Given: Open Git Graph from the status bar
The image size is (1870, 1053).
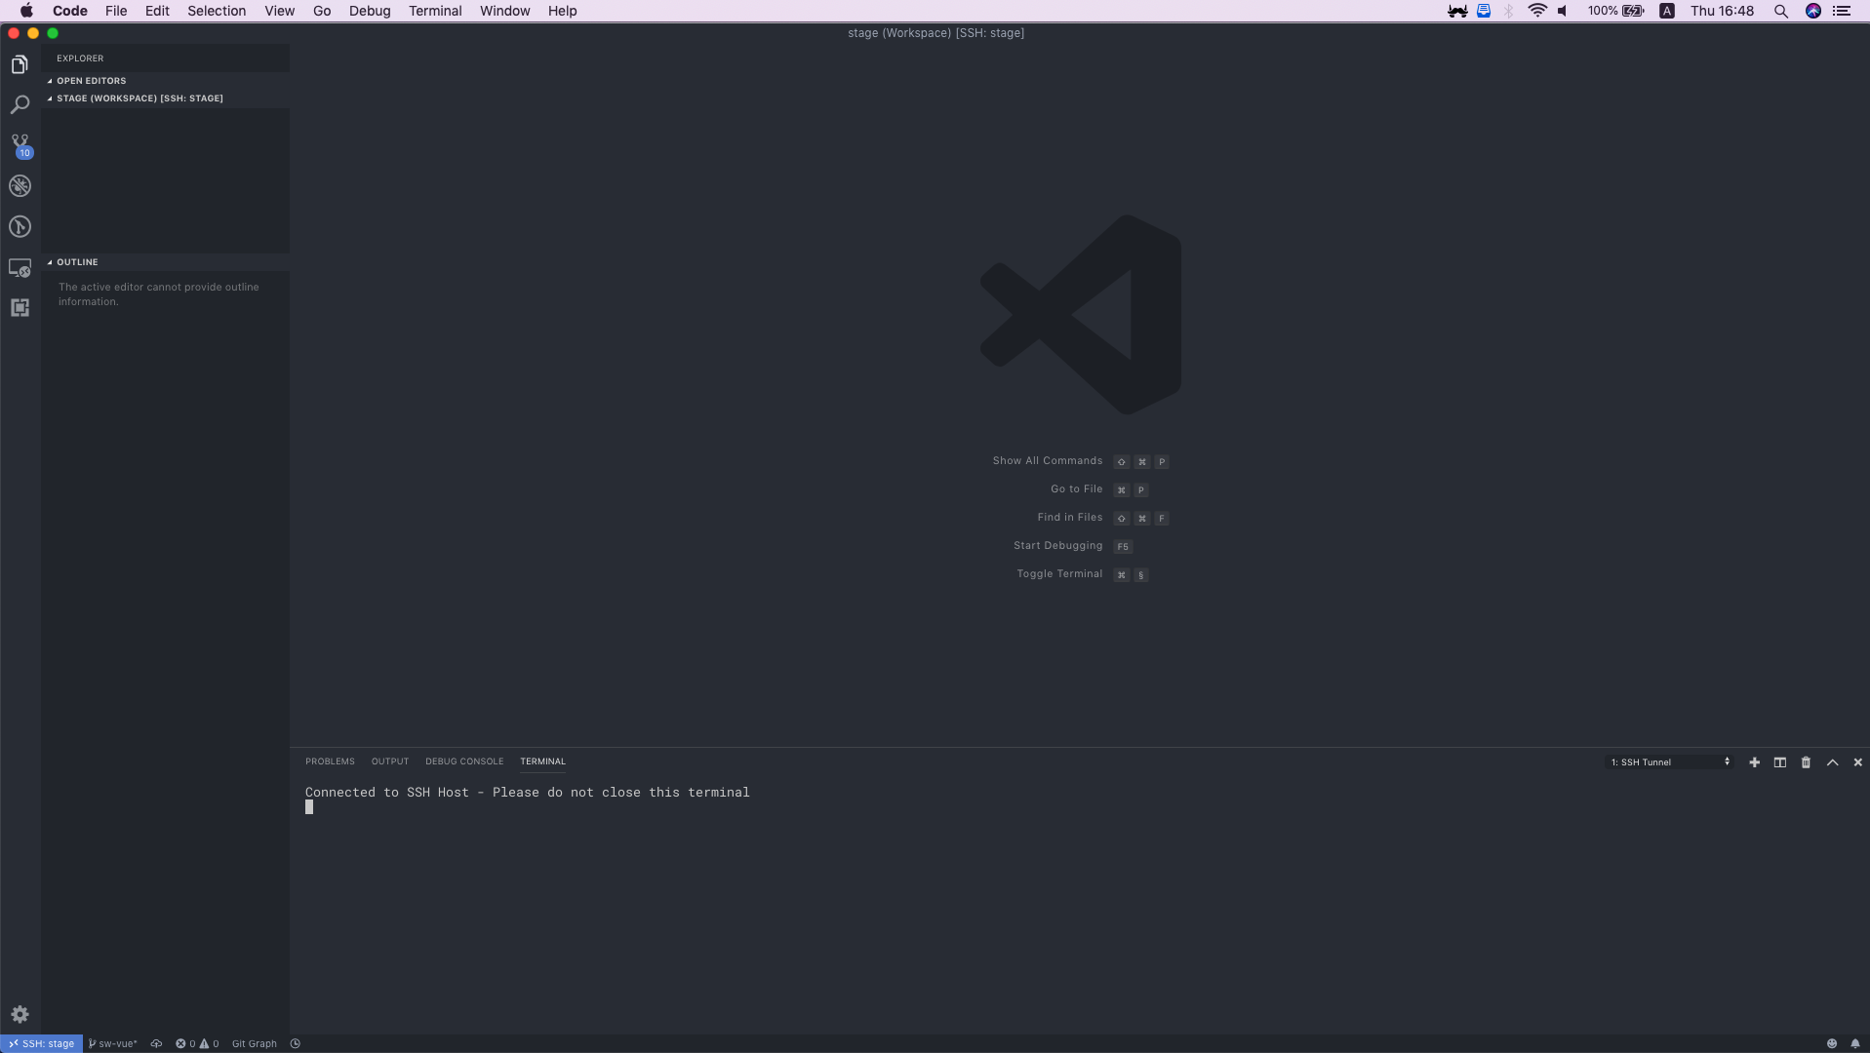Looking at the screenshot, I should 254,1043.
